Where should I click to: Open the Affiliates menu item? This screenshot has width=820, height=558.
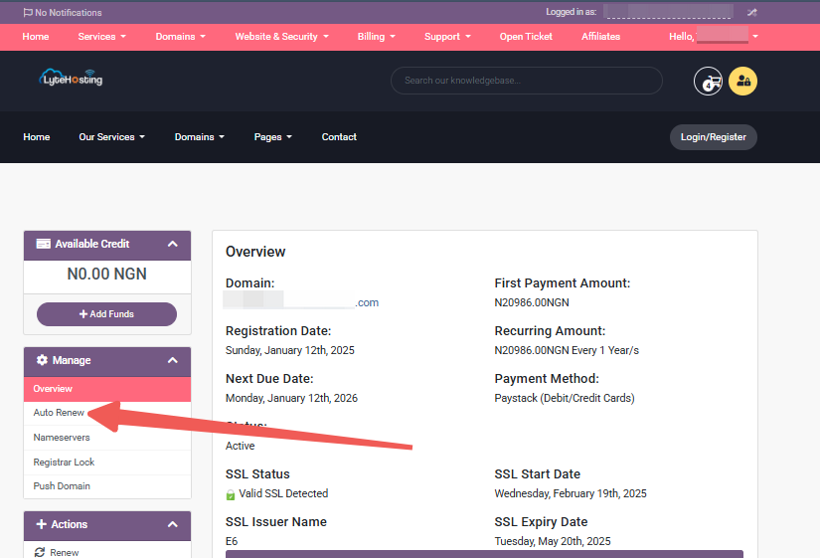pos(601,37)
